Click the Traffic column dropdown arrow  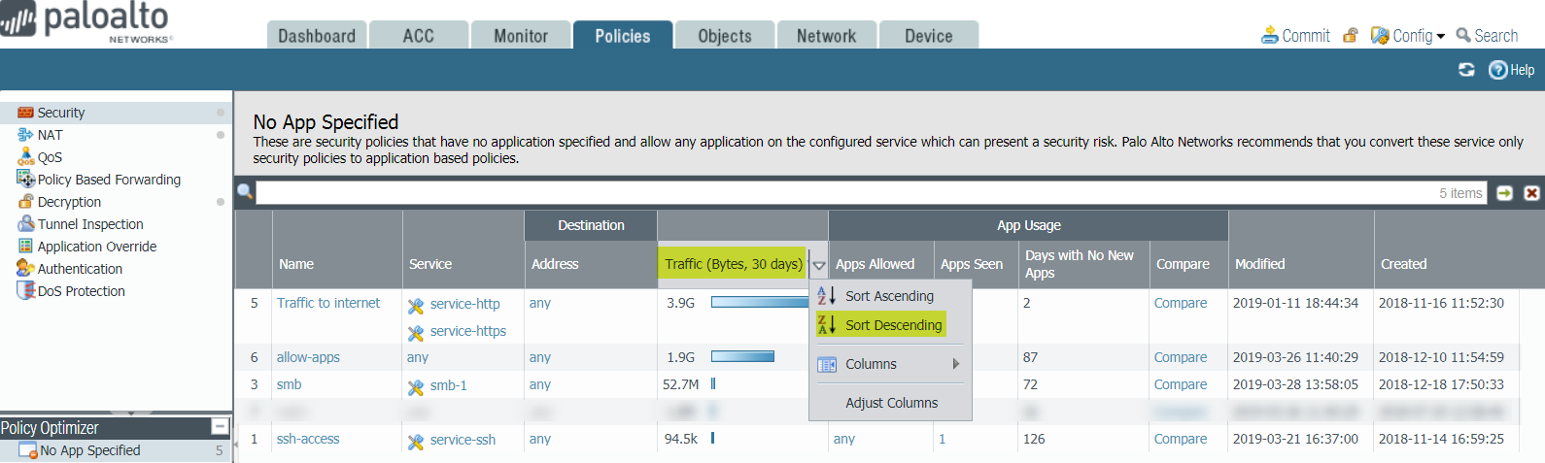click(818, 265)
